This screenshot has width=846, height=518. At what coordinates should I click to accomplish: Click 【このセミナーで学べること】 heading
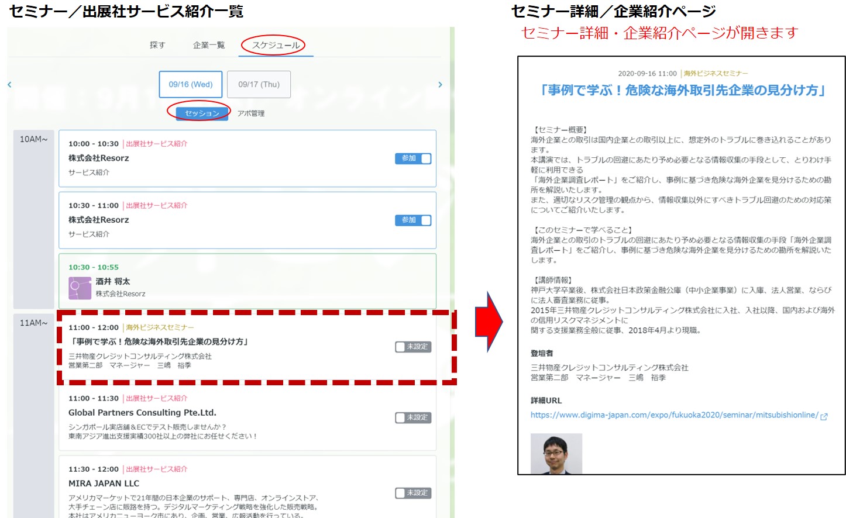583,230
